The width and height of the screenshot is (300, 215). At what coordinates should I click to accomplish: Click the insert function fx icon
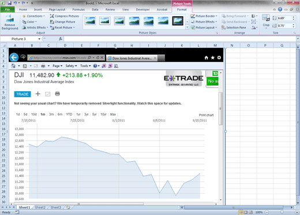click(x=61, y=39)
